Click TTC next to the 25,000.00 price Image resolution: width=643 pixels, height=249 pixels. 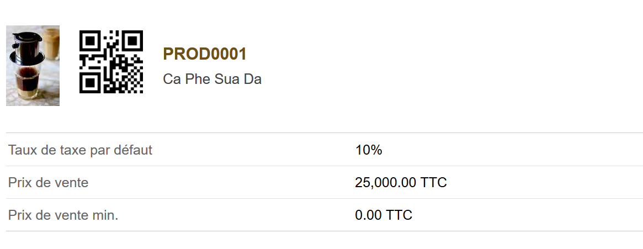tap(433, 183)
